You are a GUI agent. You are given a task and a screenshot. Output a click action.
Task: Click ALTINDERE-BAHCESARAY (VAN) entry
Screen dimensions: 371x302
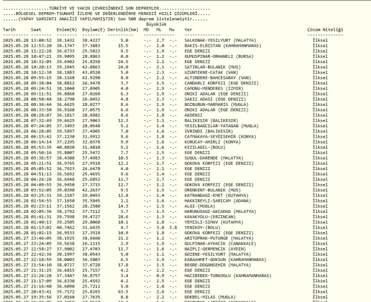point(218,78)
